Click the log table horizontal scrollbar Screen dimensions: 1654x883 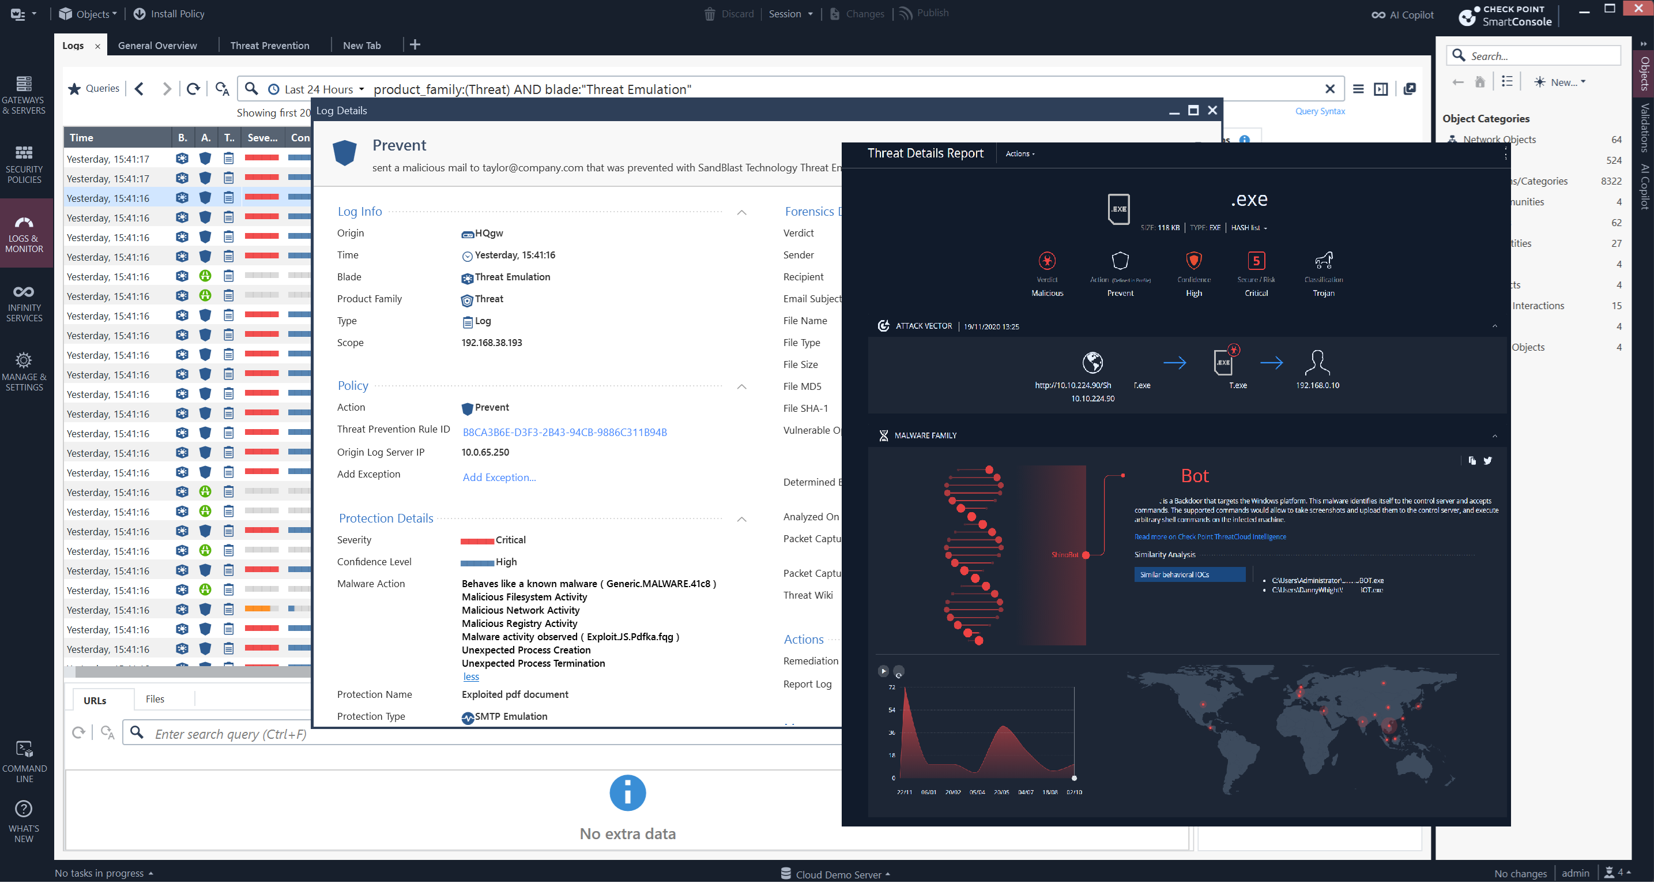[x=193, y=672]
